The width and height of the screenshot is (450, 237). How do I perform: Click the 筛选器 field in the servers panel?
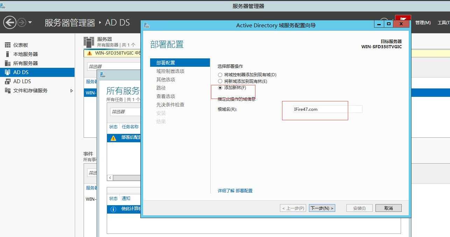pyautogui.click(x=114, y=66)
